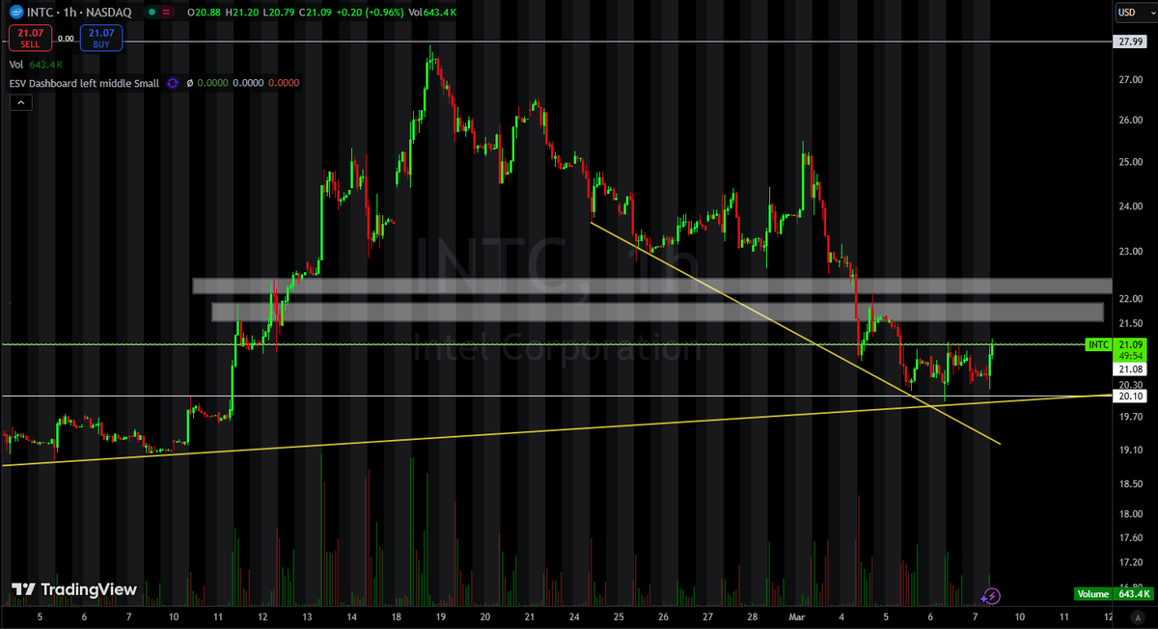This screenshot has width=1158, height=629.
Task: Click the 27.00 price axis value
Action: 1131,80
